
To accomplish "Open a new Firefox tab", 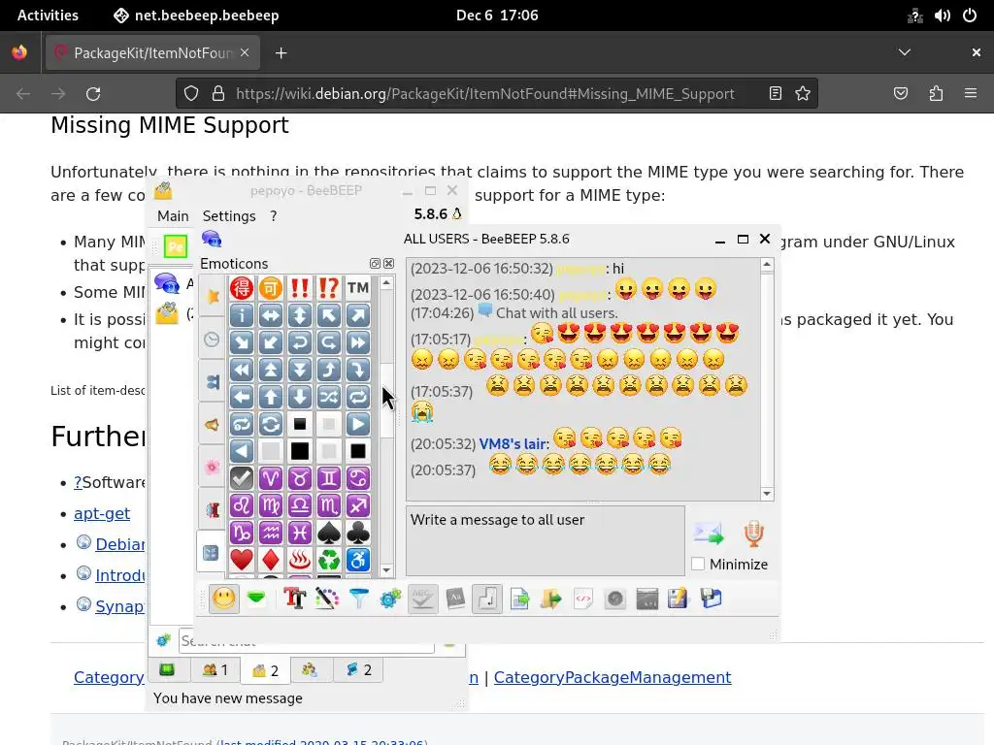I will [x=282, y=53].
